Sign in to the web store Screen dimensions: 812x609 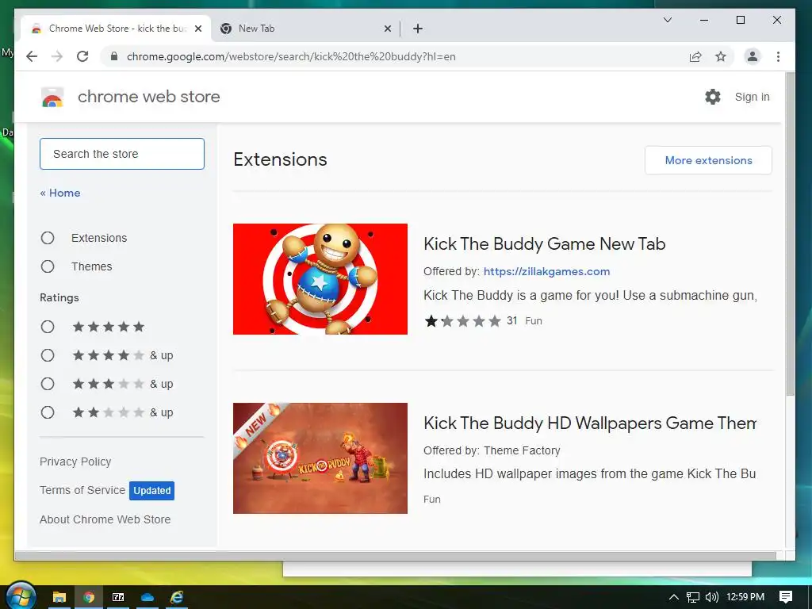752,97
